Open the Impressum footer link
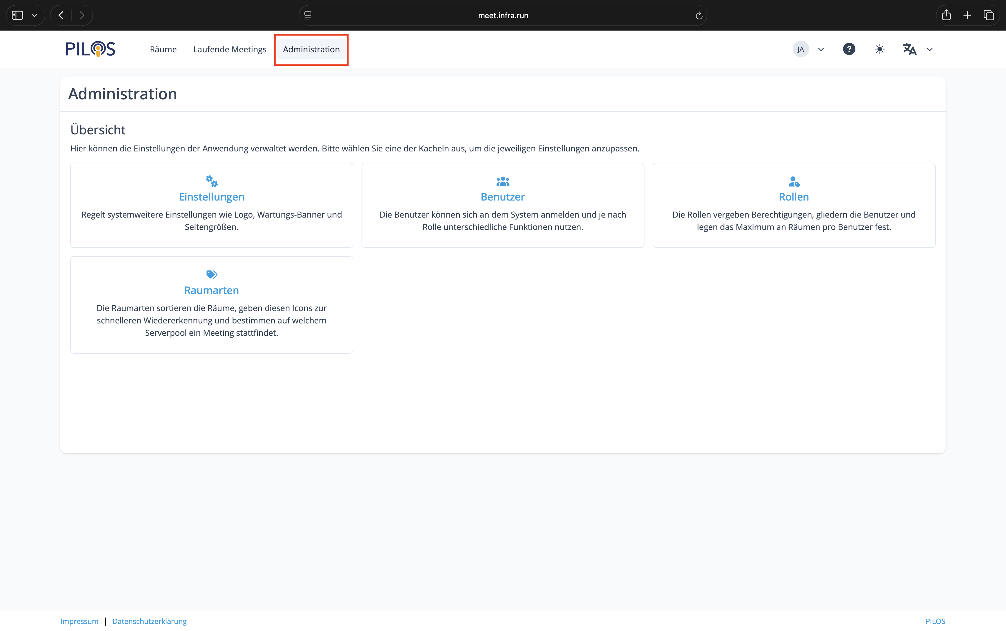The width and height of the screenshot is (1006, 631). coord(79,621)
